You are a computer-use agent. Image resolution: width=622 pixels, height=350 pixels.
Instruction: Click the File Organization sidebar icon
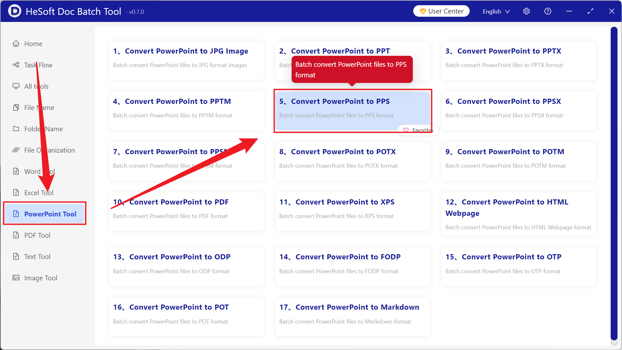pos(16,150)
